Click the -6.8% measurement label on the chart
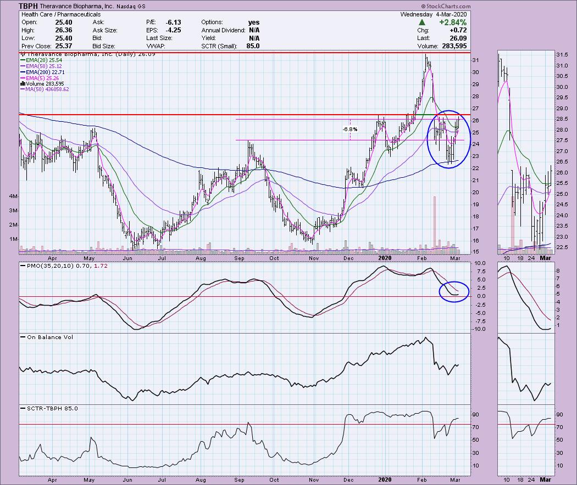The image size is (577, 485). 349,129
